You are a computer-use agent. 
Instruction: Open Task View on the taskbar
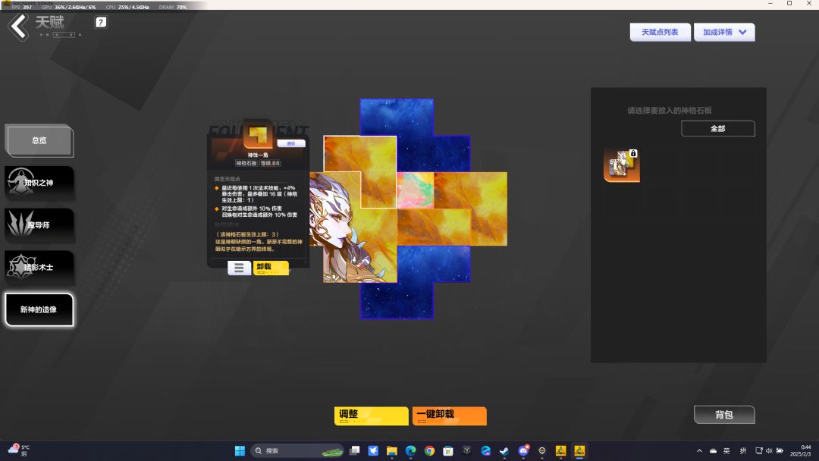355,450
